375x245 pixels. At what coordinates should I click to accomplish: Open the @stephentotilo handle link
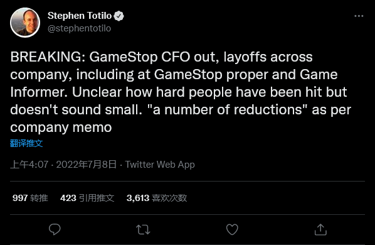click(79, 28)
